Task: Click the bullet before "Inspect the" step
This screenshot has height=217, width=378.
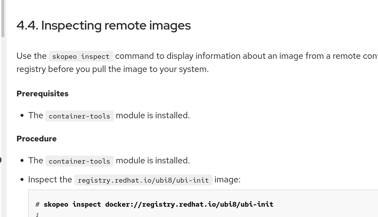Action: [x=23, y=180]
